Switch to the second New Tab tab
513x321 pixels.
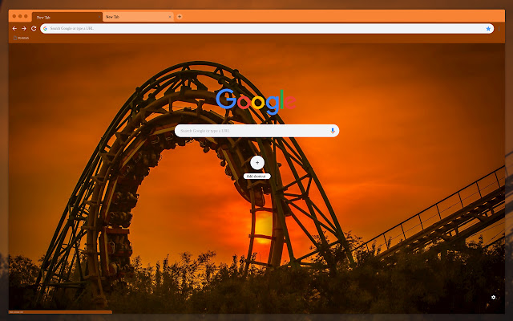pyautogui.click(x=138, y=17)
